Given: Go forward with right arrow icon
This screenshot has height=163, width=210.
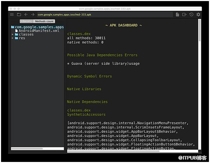Looking at the screenshot, I should tap(33, 14).
